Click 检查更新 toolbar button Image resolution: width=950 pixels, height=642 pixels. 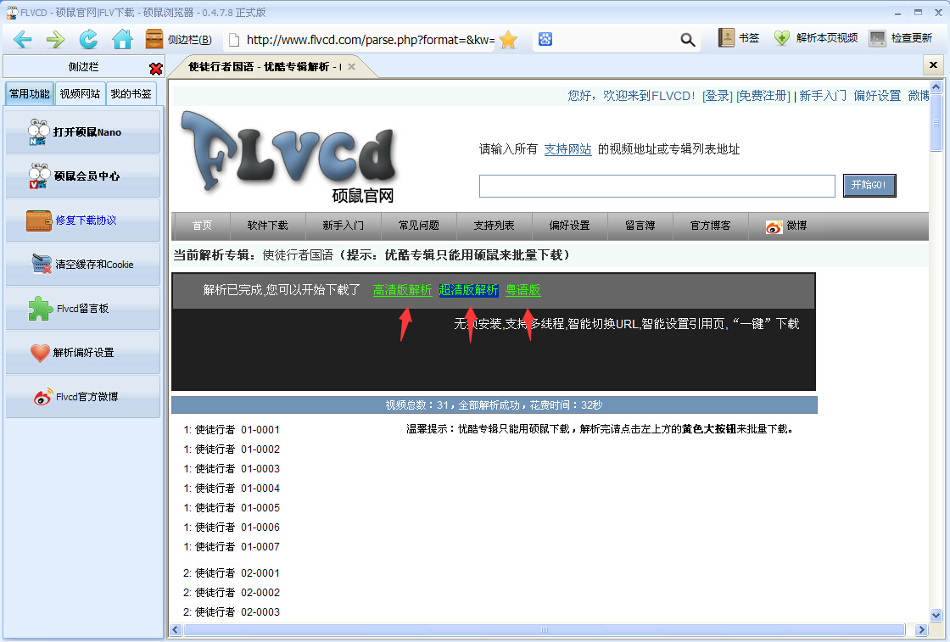(x=900, y=38)
